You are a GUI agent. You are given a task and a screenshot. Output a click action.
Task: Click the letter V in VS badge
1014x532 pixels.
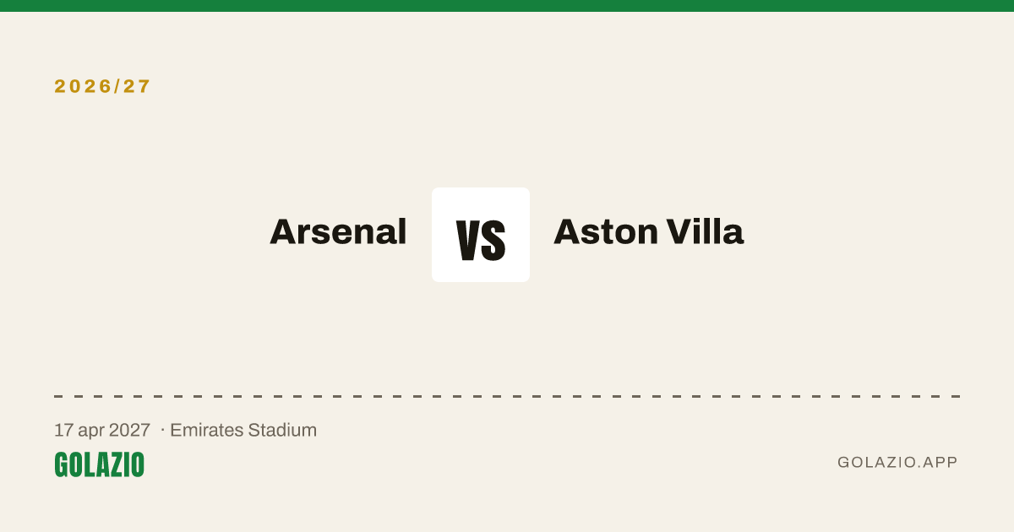point(468,240)
